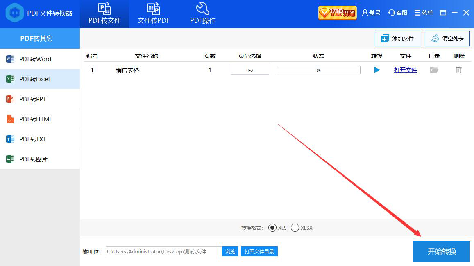Viewport: 474px width, 266px height.
Task: Click the page range field 1-3
Action: point(249,70)
